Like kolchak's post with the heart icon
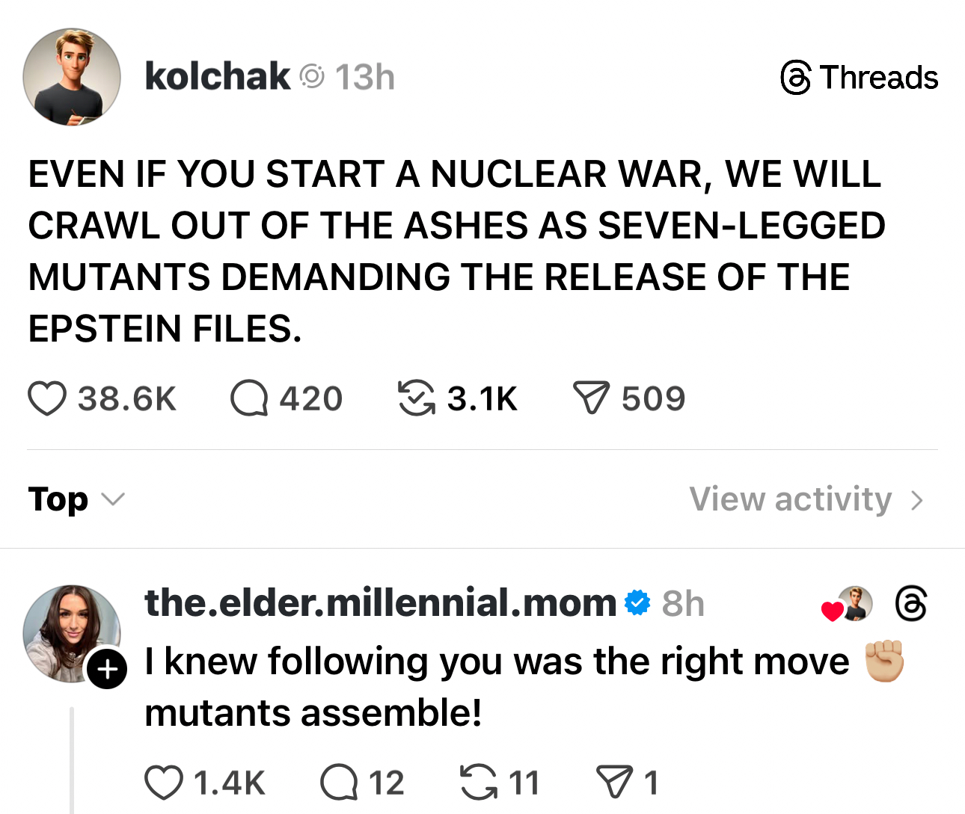 (x=47, y=398)
